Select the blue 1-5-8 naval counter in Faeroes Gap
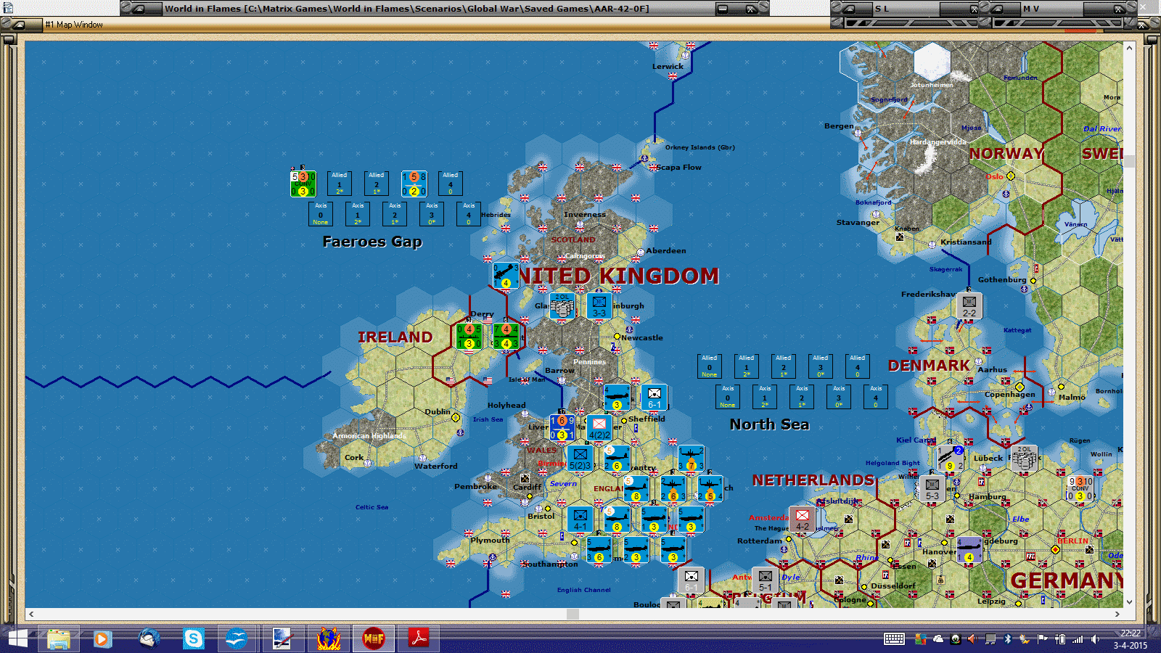The image size is (1161, 653). pos(414,184)
